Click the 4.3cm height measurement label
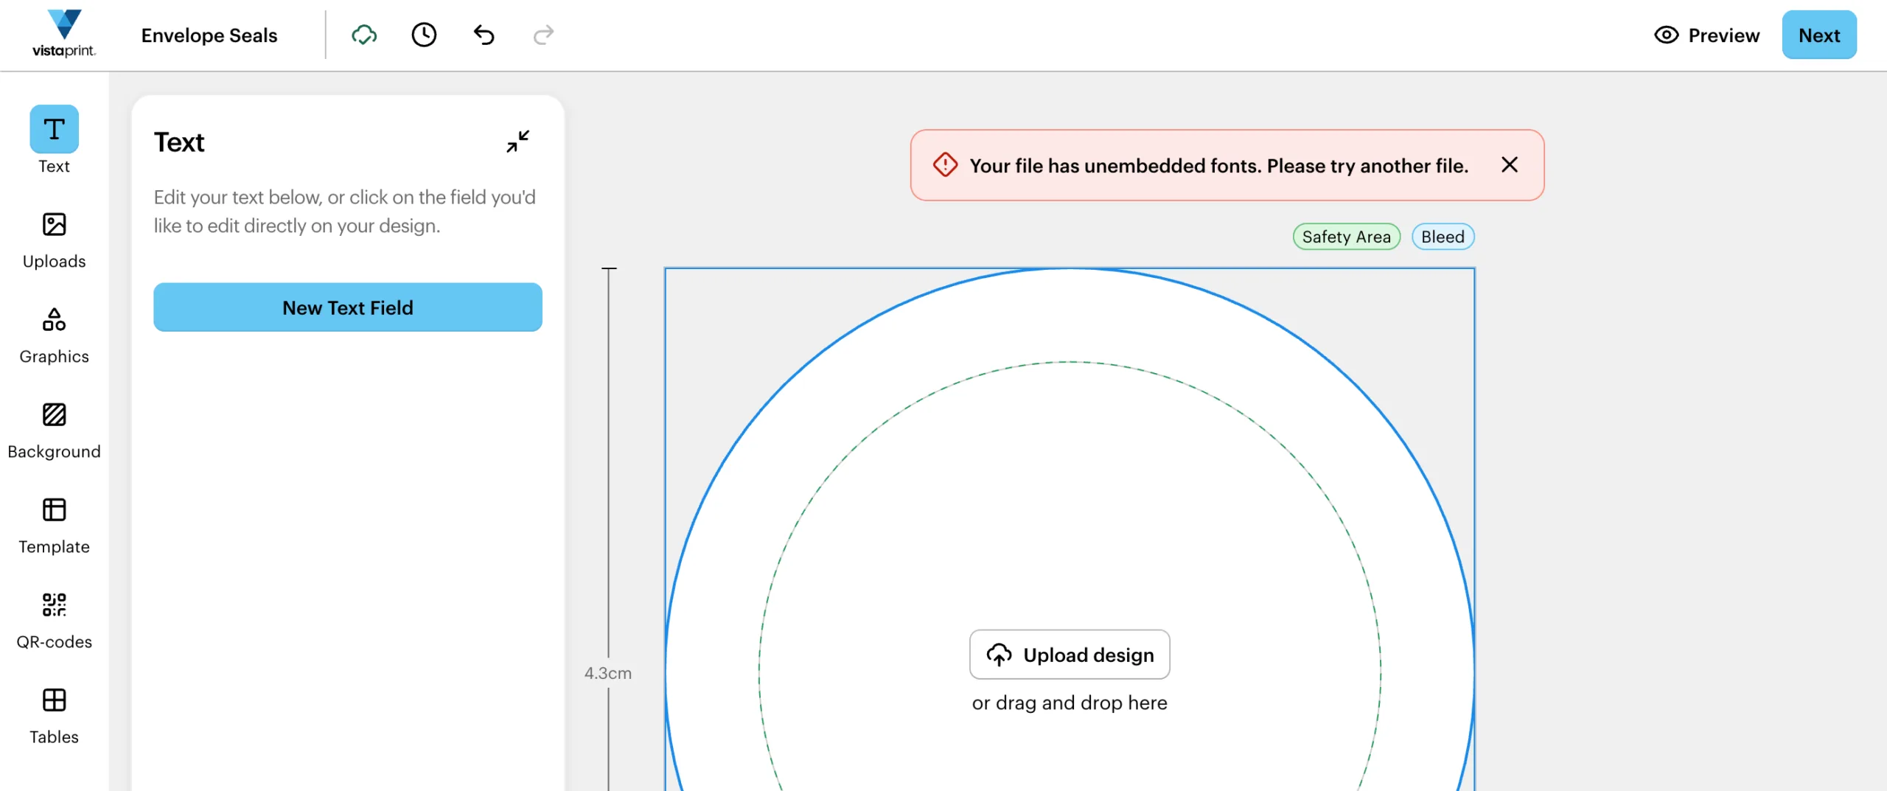 coord(608,673)
